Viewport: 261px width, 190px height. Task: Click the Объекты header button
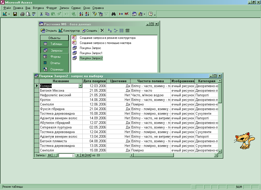(55, 38)
